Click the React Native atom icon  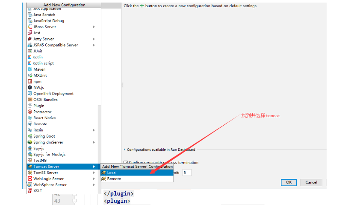point(30,118)
